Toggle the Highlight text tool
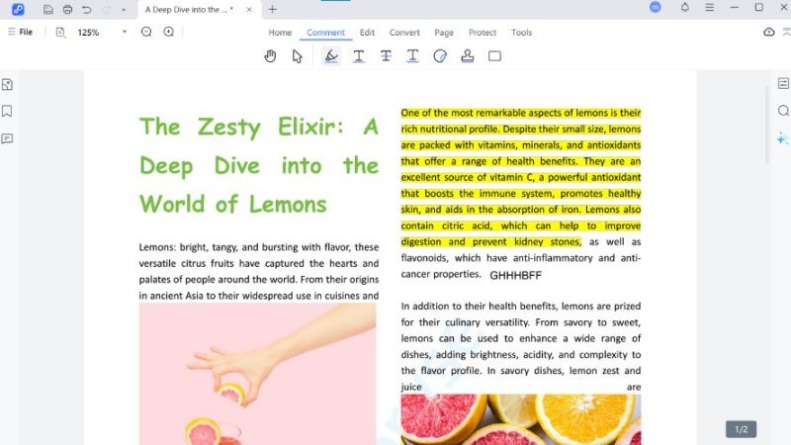The height and width of the screenshot is (445, 791). pos(331,56)
